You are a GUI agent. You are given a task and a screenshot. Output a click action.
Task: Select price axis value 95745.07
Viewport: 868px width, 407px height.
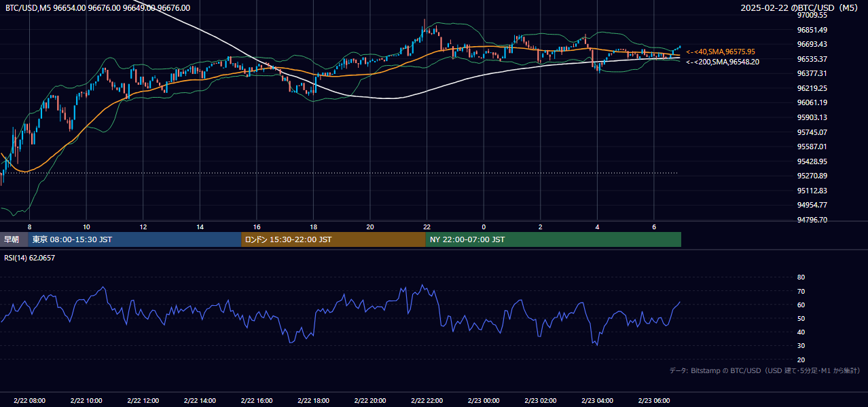click(x=812, y=132)
